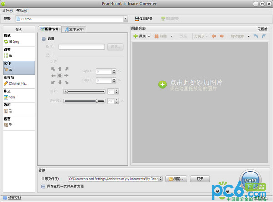Viewport: 273px width, 202px height.
Task: Click the 旋转 rotation slider handle
Action: click(x=66, y=91)
